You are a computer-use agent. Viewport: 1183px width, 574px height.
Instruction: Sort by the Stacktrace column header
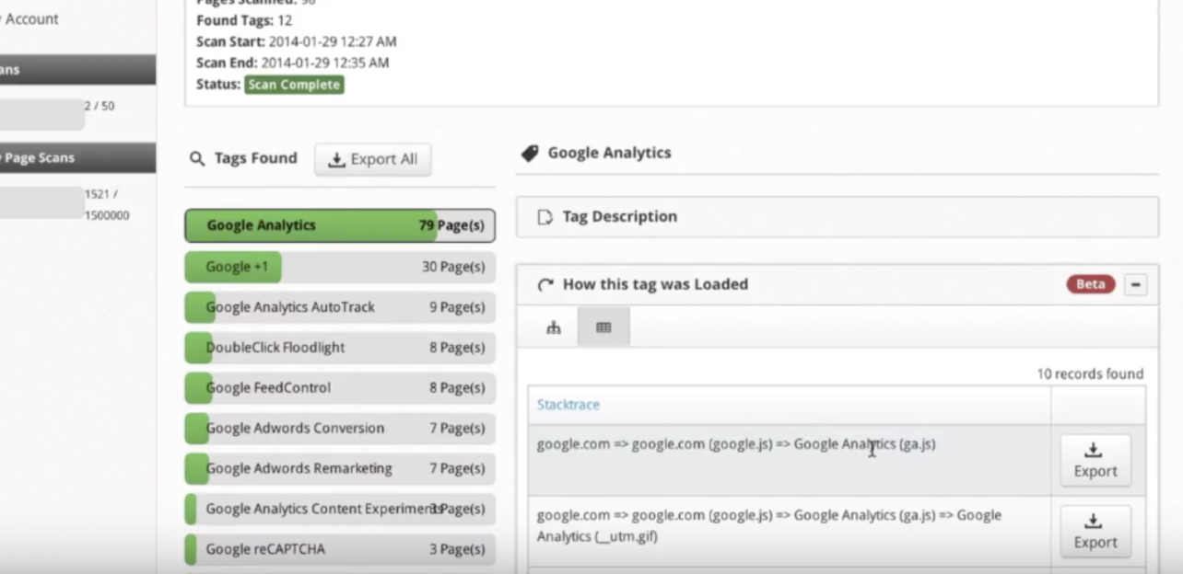click(x=568, y=405)
